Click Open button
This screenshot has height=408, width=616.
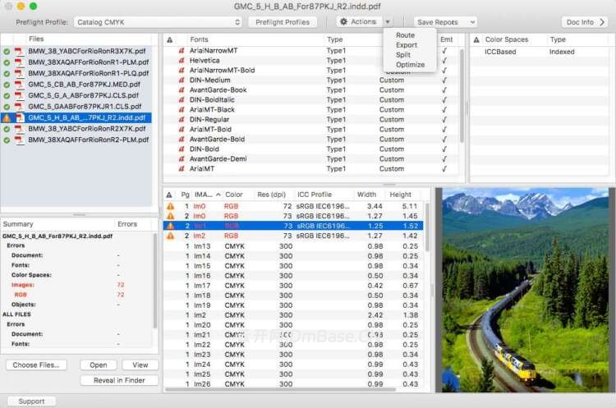pyautogui.click(x=99, y=365)
